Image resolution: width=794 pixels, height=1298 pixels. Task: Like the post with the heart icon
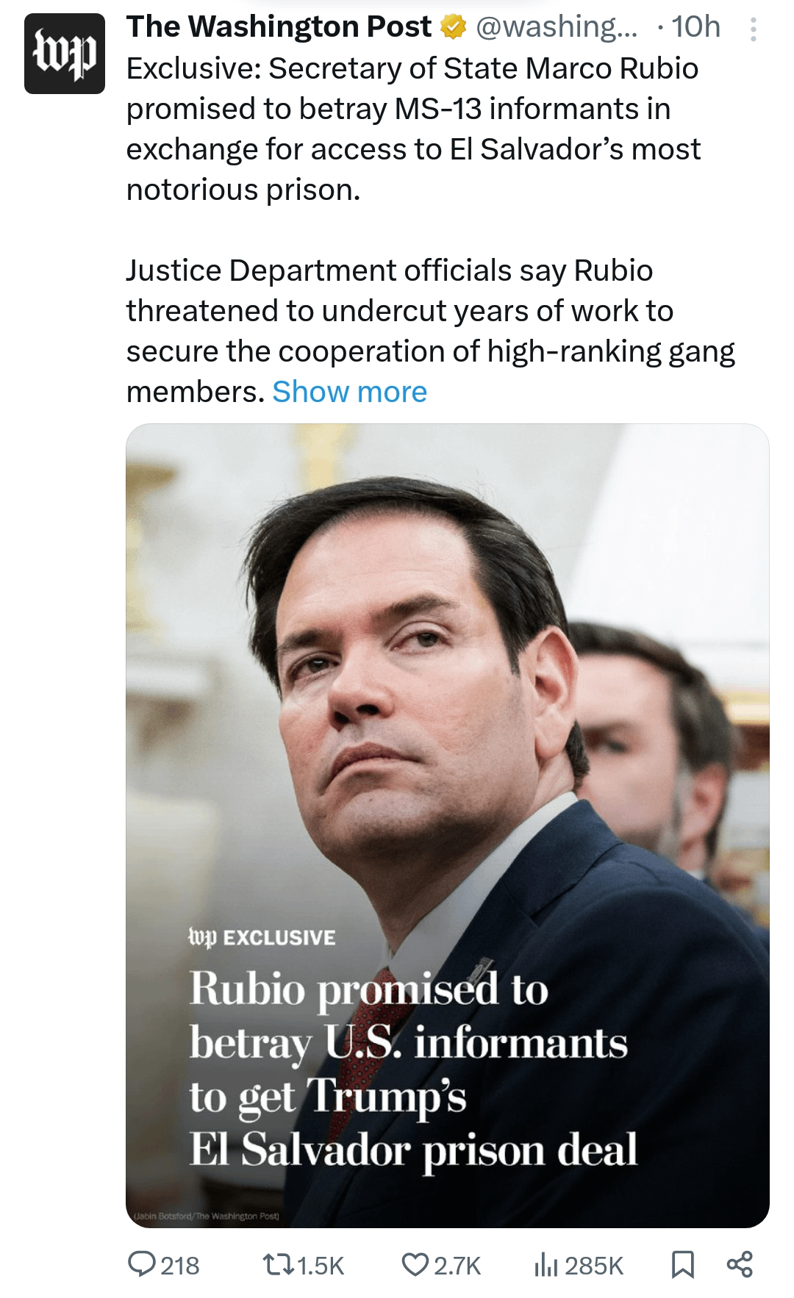(415, 1264)
